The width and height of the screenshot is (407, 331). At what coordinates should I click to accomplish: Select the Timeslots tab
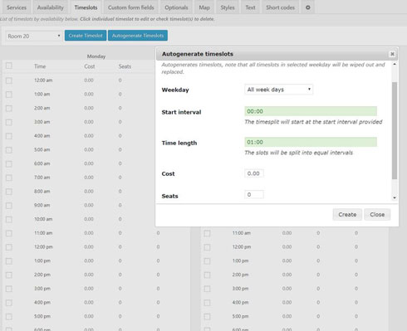(86, 7)
